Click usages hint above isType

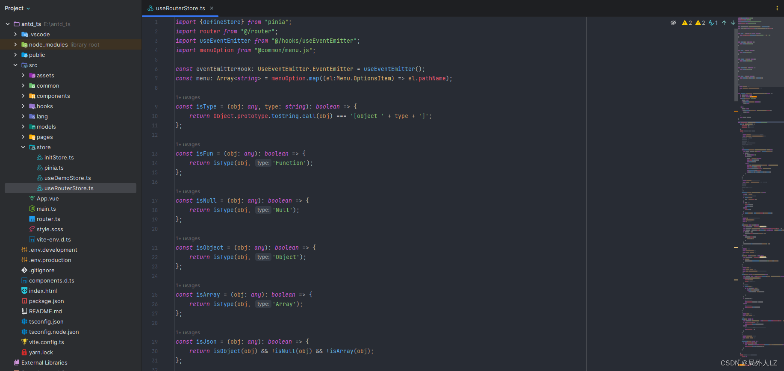[x=188, y=97]
